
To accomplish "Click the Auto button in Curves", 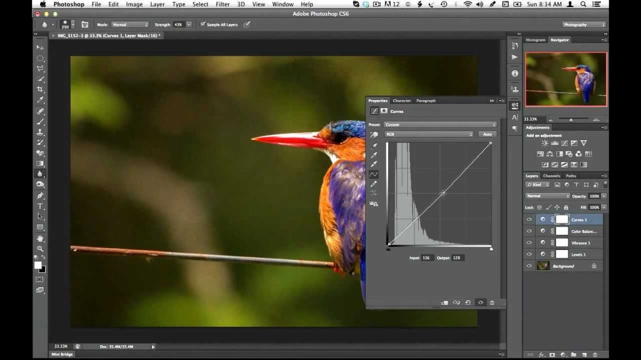I will (x=486, y=134).
